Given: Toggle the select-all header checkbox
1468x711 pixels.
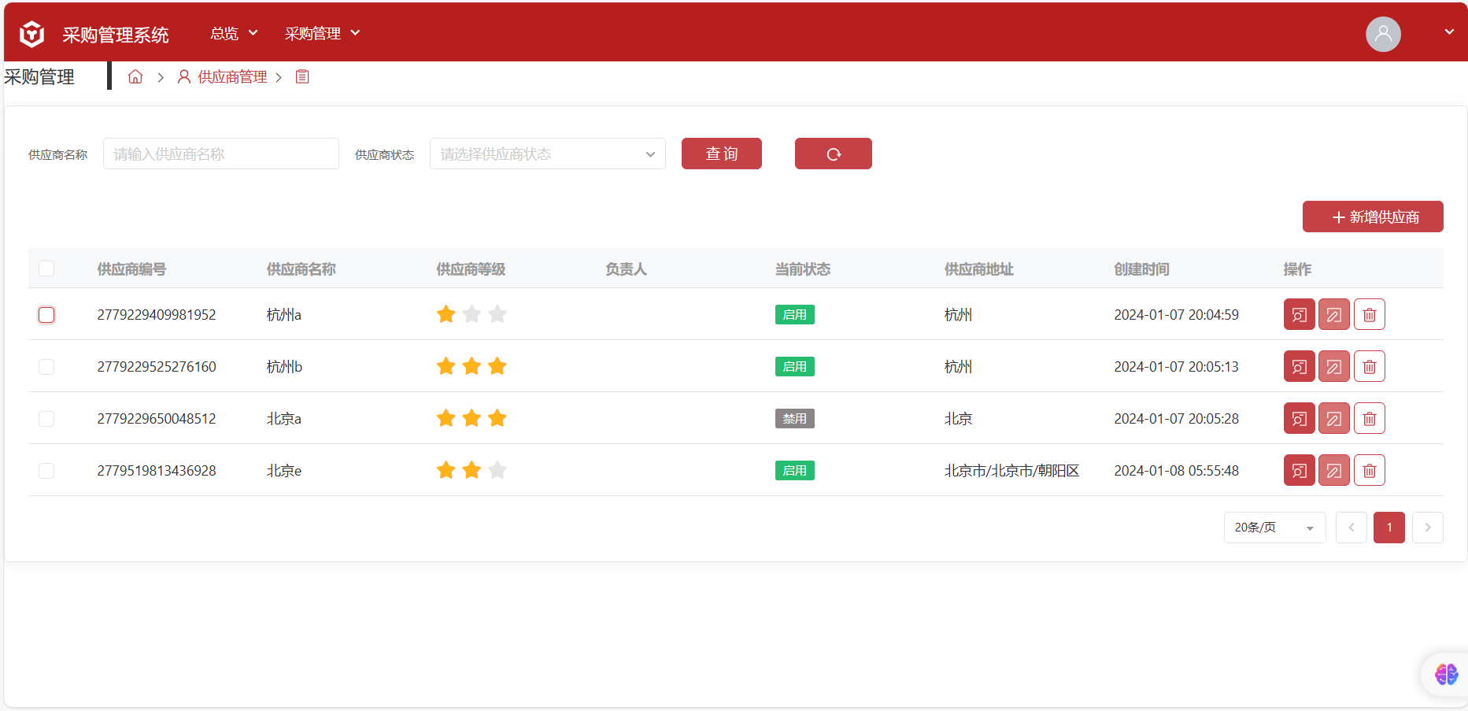Looking at the screenshot, I should click(x=46, y=268).
